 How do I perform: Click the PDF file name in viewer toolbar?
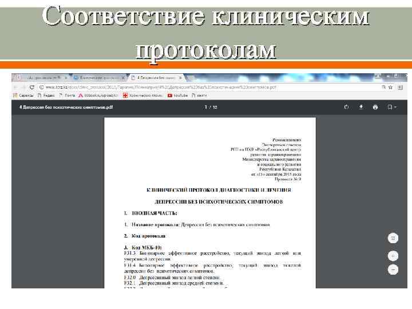[66, 107]
